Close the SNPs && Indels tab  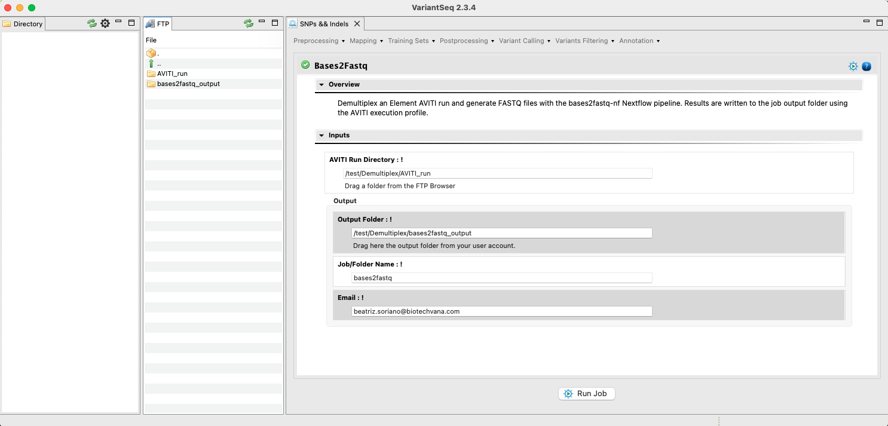(x=357, y=24)
